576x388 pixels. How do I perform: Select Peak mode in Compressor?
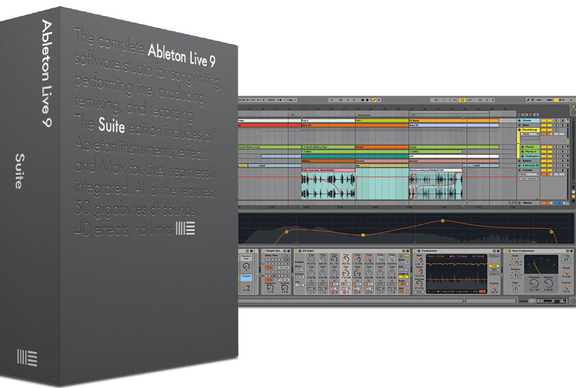point(494,266)
